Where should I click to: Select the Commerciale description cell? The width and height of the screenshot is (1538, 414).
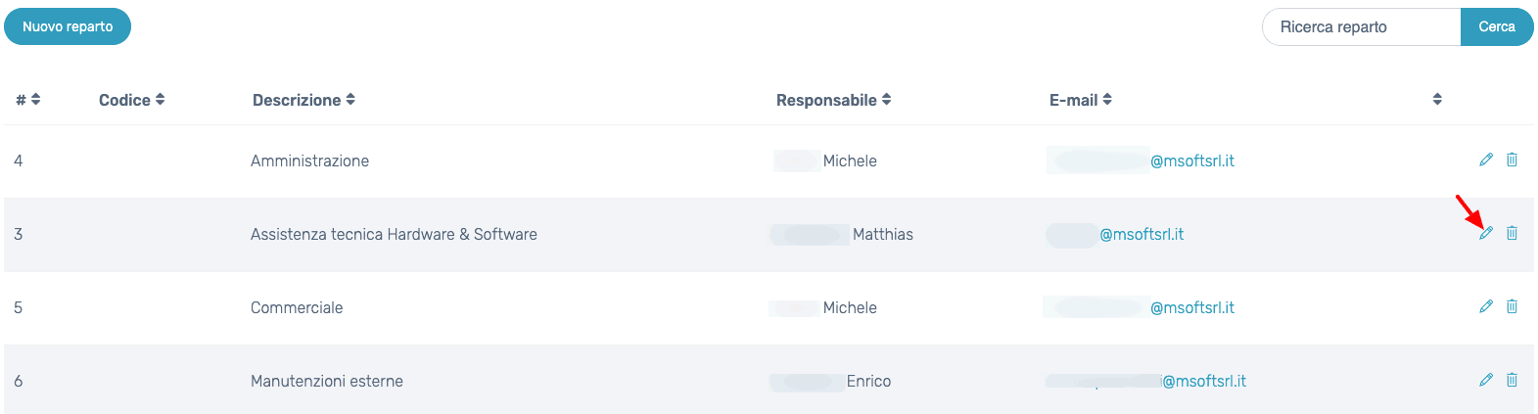[x=297, y=307]
